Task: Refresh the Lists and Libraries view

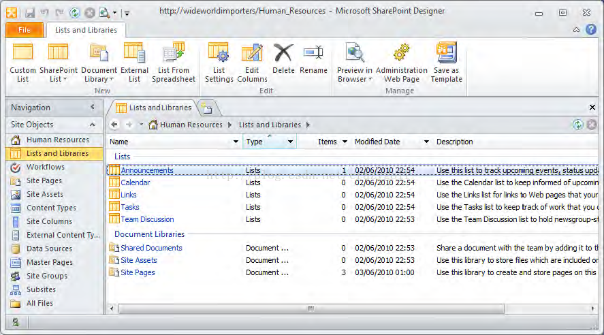Action: 578,125
